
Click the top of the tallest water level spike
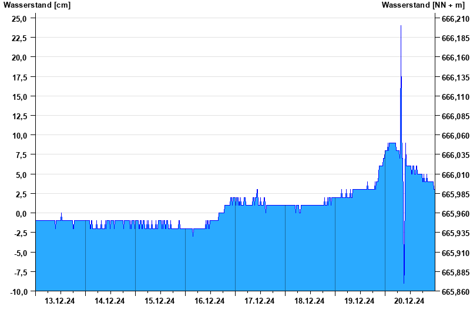(401, 26)
